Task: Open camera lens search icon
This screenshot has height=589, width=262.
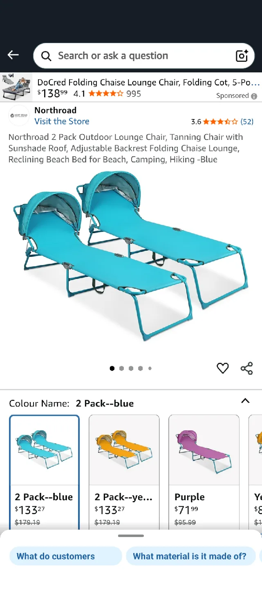Action: pyautogui.click(x=242, y=56)
